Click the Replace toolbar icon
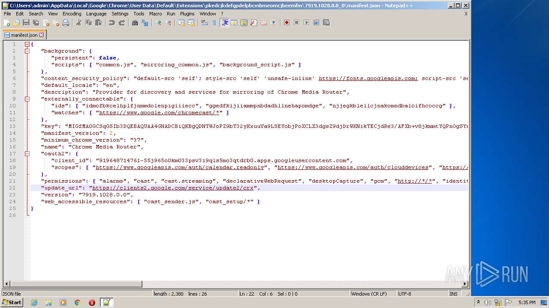The image size is (549, 308). tap(145, 23)
